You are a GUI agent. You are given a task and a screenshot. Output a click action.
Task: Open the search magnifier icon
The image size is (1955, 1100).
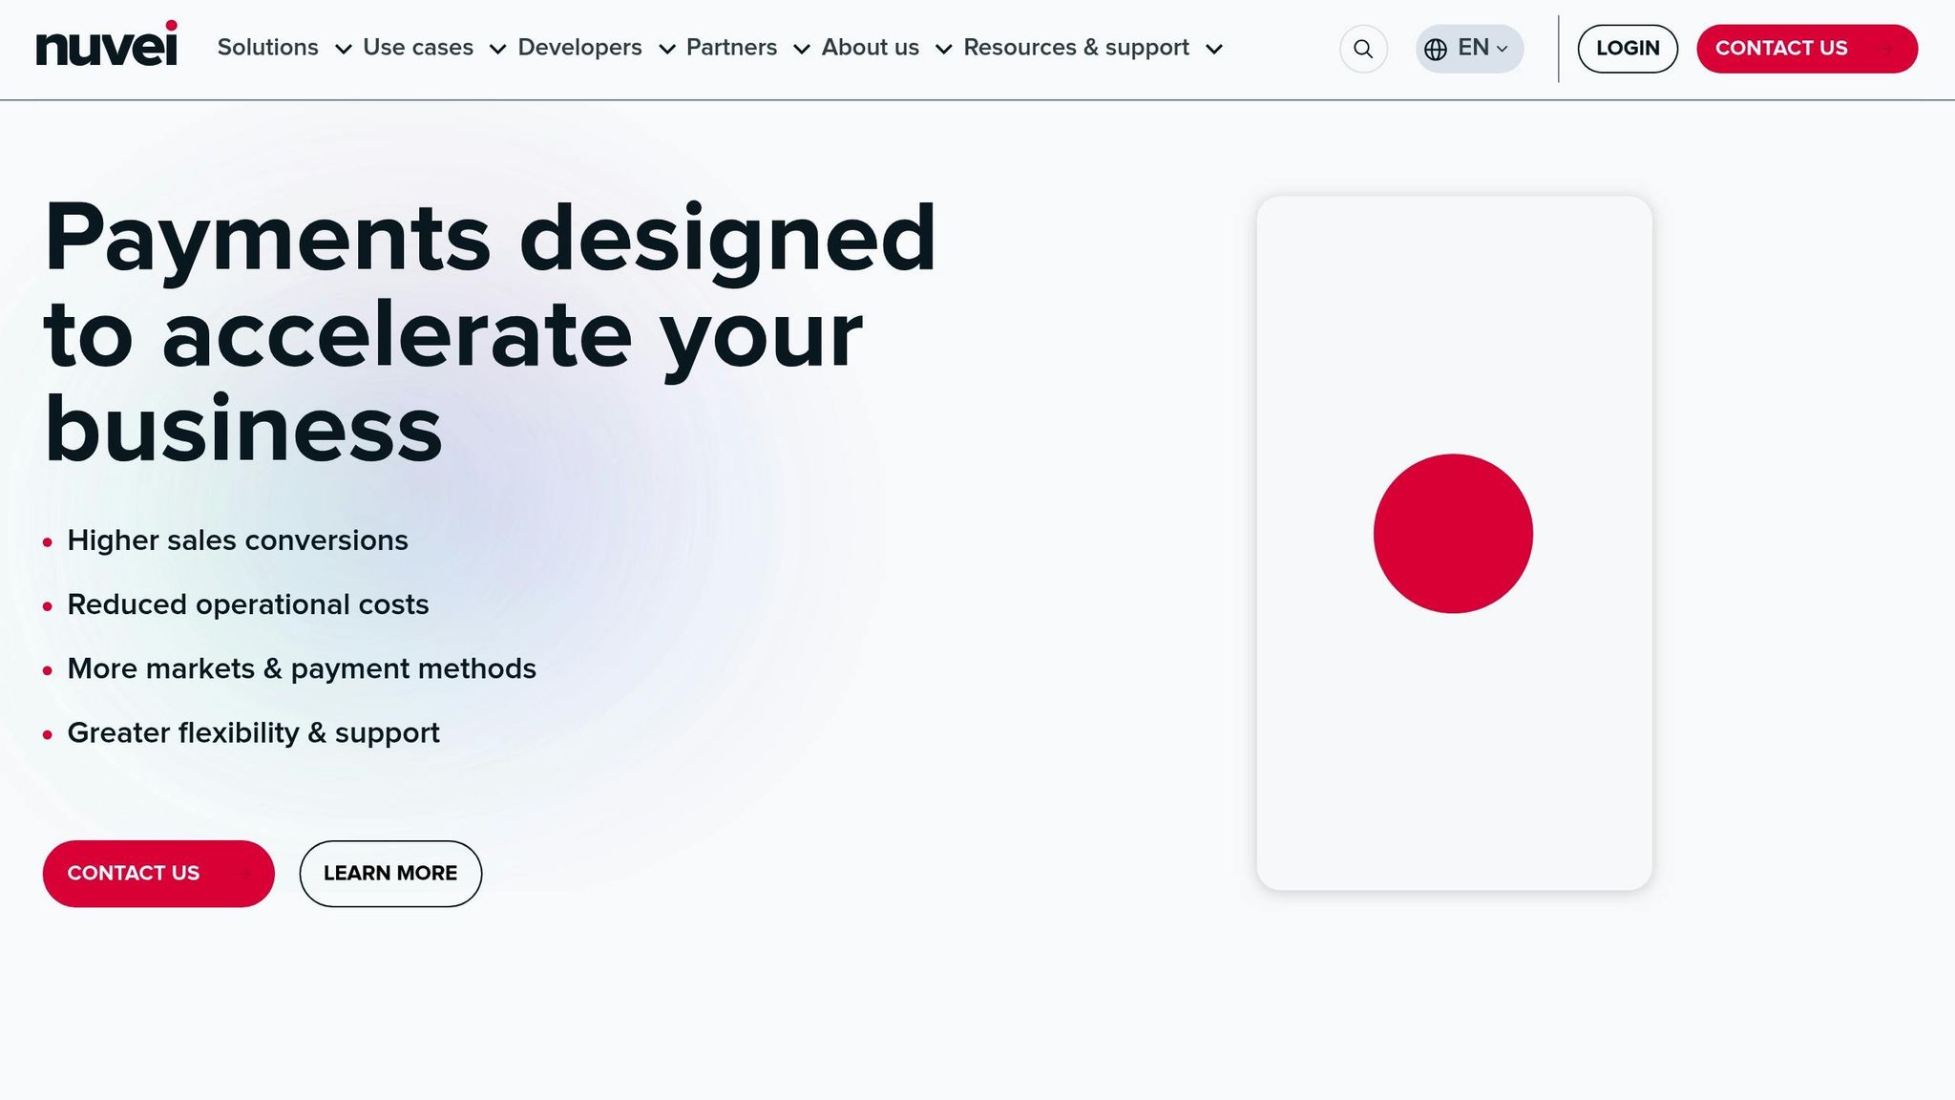pos(1363,49)
